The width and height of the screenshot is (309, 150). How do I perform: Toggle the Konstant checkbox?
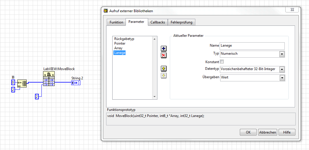tap(222, 62)
